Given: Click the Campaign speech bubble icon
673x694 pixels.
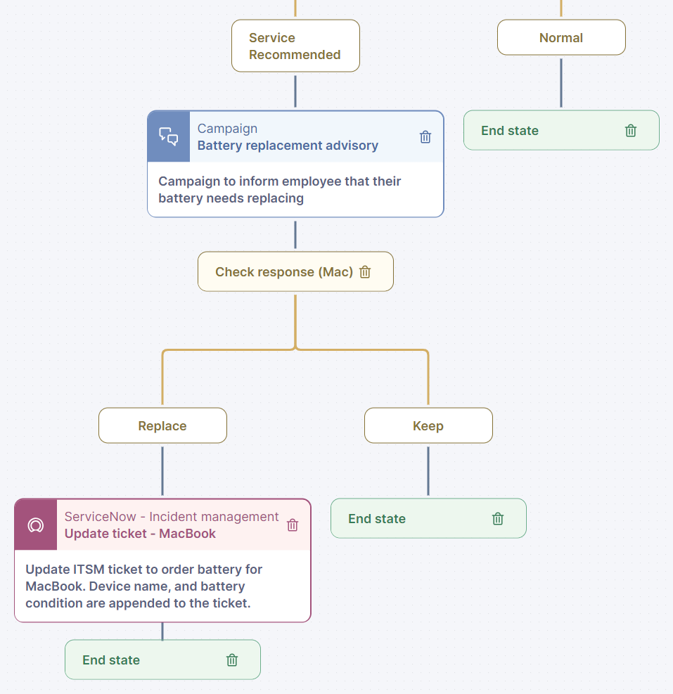Looking at the screenshot, I should point(169,136).
